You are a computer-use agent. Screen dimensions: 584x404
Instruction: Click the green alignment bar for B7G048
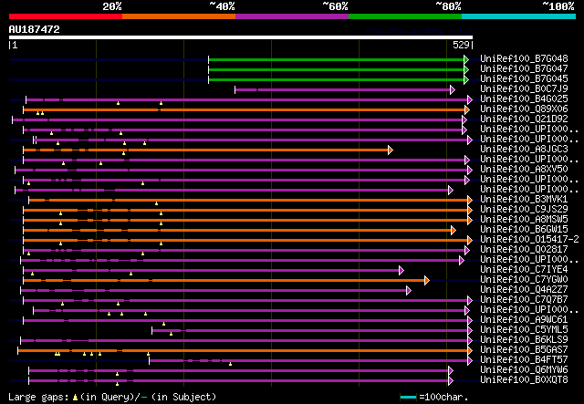(x=337, y=59)
